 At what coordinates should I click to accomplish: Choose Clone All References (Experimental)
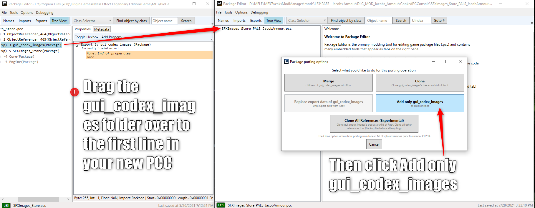[x=374, y=124]
